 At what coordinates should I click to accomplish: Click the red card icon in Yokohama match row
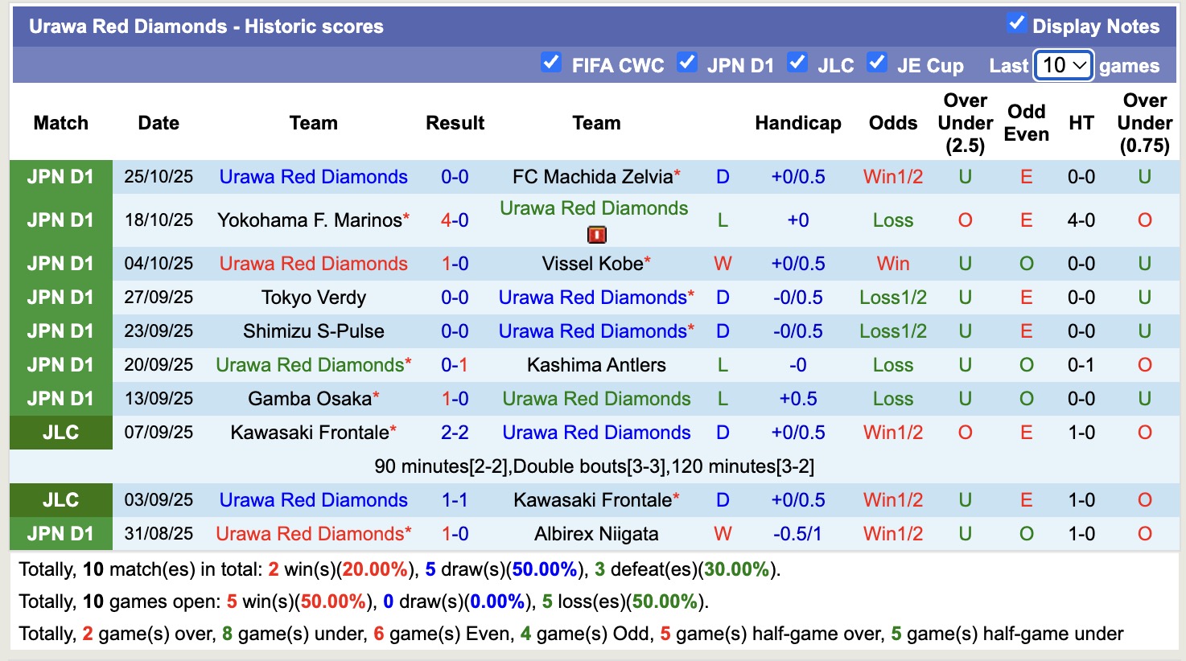point(596,234)
